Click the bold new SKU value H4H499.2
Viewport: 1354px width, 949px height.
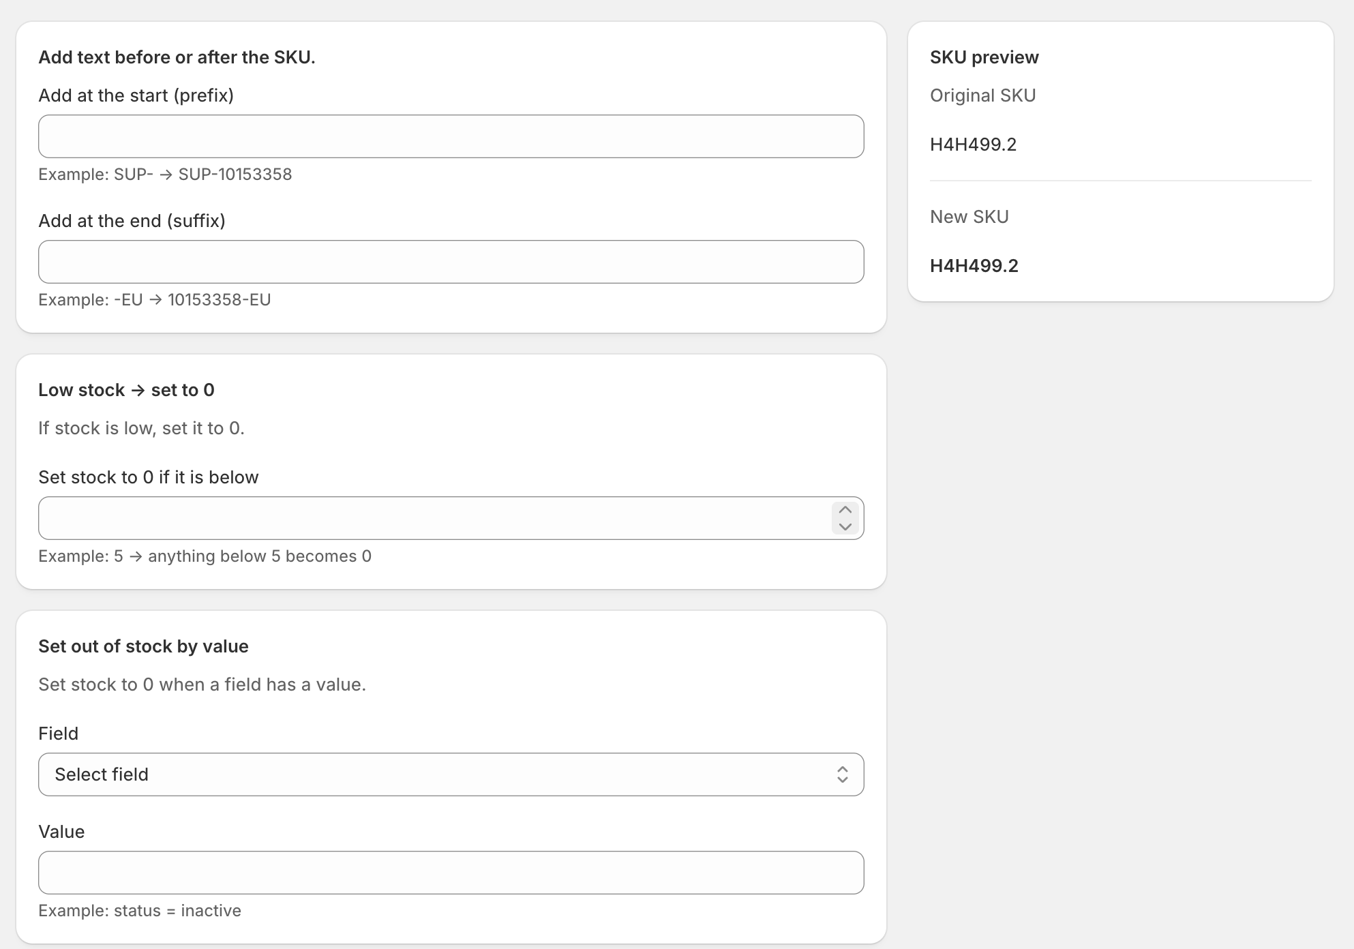(974, 266)
